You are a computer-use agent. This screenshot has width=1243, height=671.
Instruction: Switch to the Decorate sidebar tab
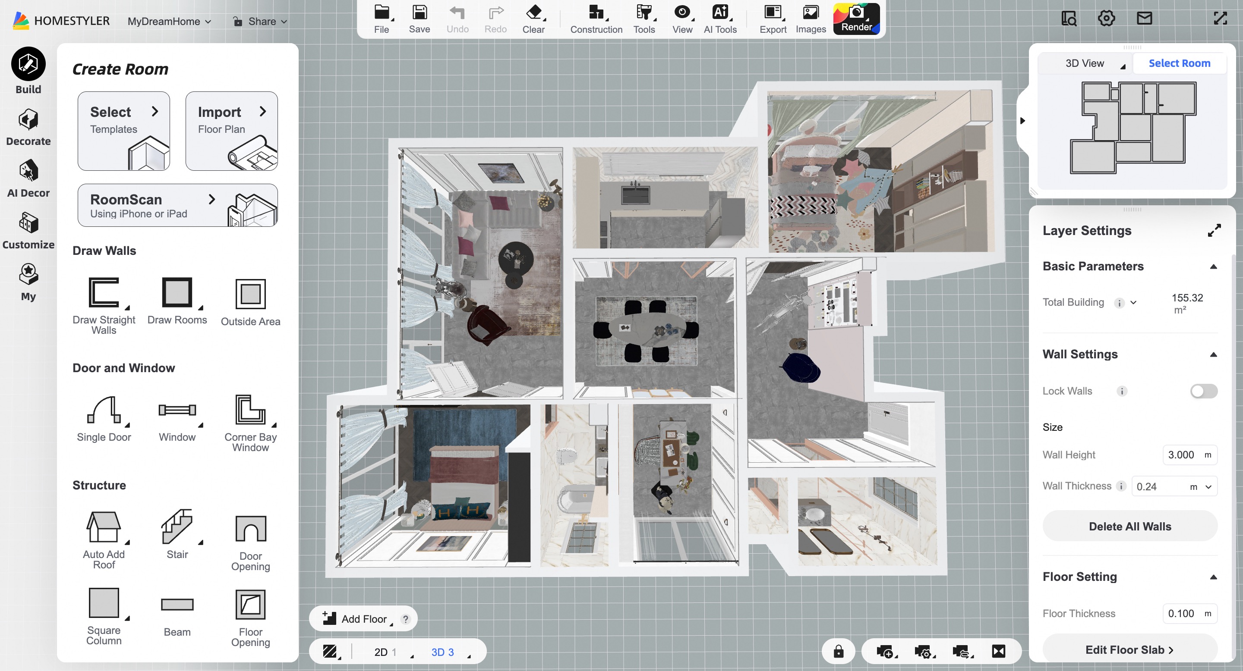tap(28, 127)
